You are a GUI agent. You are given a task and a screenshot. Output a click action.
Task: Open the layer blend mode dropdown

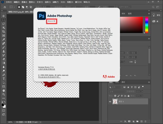click(117, 92)
